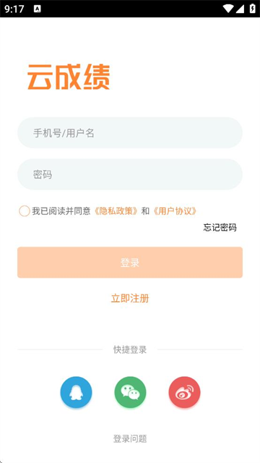Tap the orange 登录 button
This screenshot has width=260, height=463.
coord(130,262)
